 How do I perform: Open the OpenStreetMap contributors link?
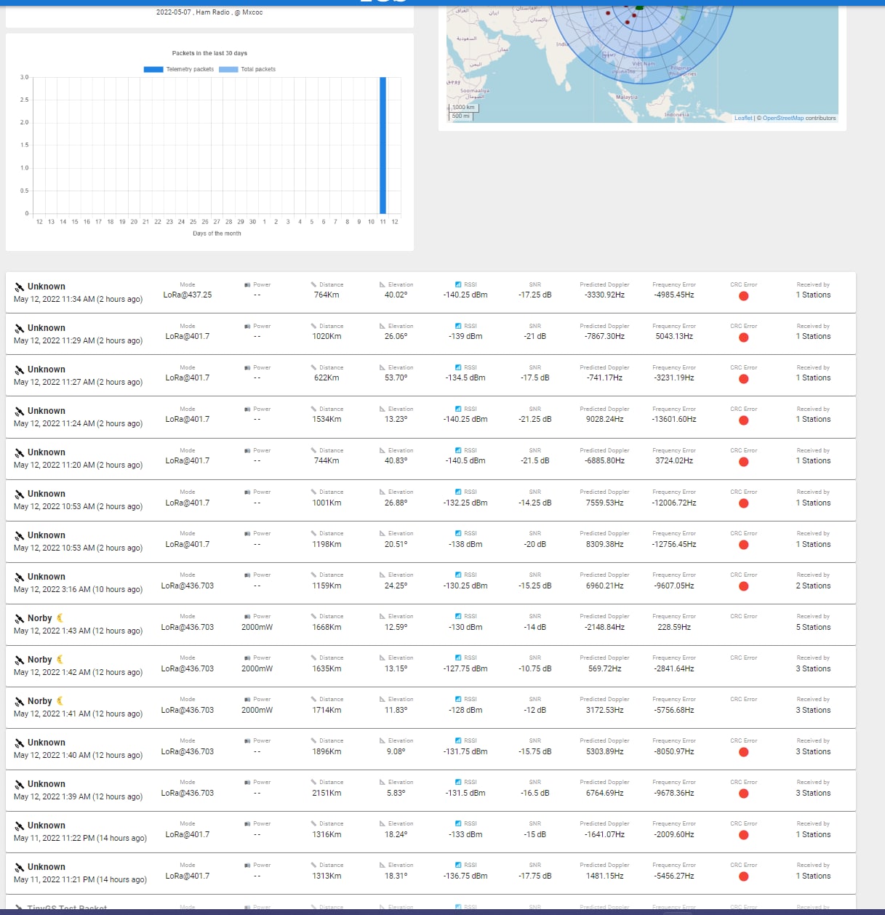[782, 119]
